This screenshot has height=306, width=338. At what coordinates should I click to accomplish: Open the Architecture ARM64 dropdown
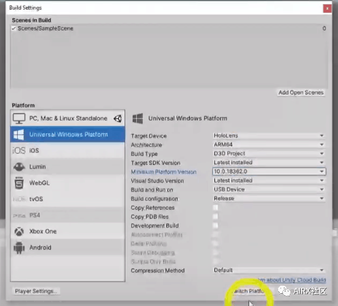269,145
